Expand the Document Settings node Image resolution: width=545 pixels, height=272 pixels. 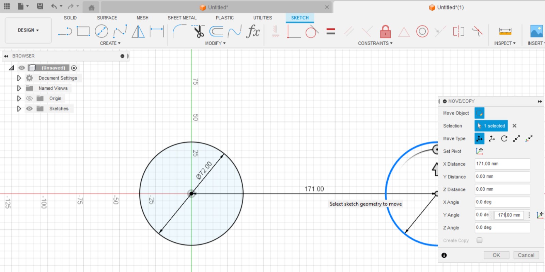[x=19, y=78]
